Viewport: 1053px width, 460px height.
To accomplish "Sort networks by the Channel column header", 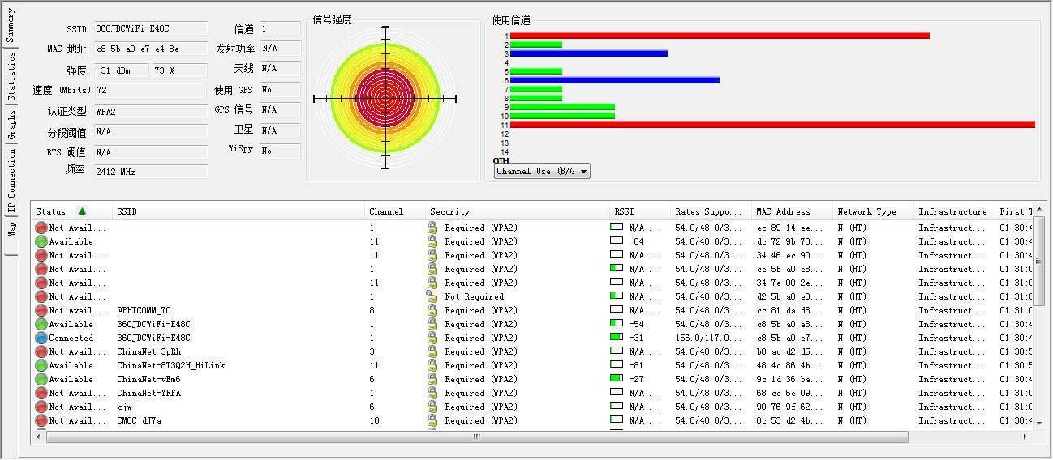I will (386, 211).
